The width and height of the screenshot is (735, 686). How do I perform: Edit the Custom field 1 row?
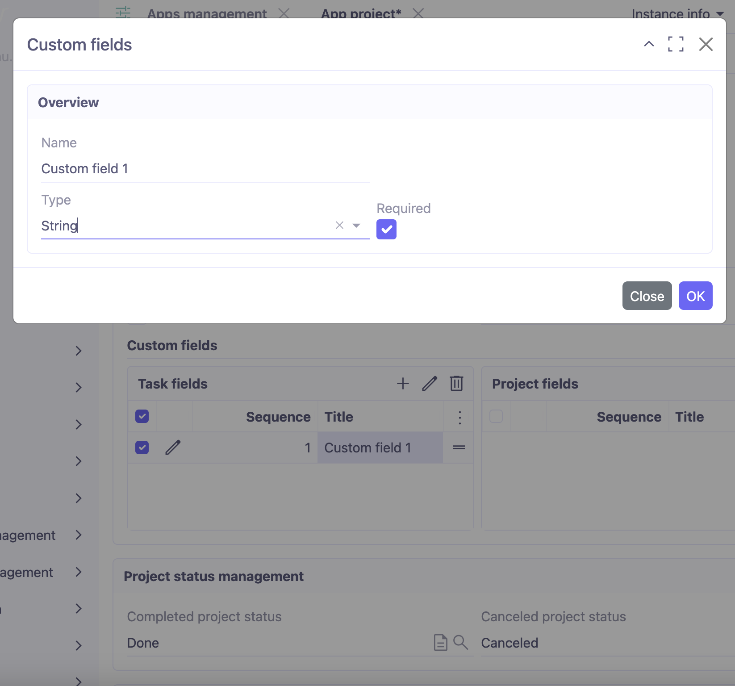(x=173, y=447)
